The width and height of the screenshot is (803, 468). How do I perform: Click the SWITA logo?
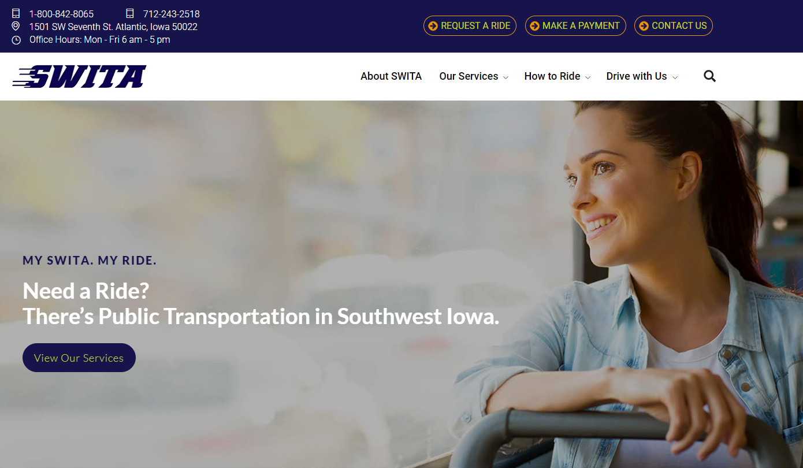pos(79,76)
